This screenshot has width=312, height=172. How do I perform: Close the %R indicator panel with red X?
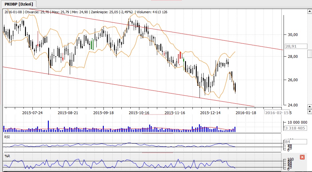coord(302,157)
